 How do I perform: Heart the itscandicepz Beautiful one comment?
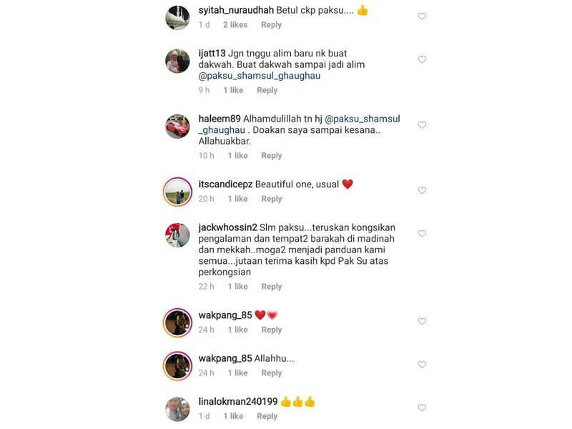tap(422, 190)
